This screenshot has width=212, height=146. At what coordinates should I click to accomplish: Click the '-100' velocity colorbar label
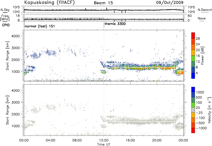pyautogui.click(x=200, y=118)
